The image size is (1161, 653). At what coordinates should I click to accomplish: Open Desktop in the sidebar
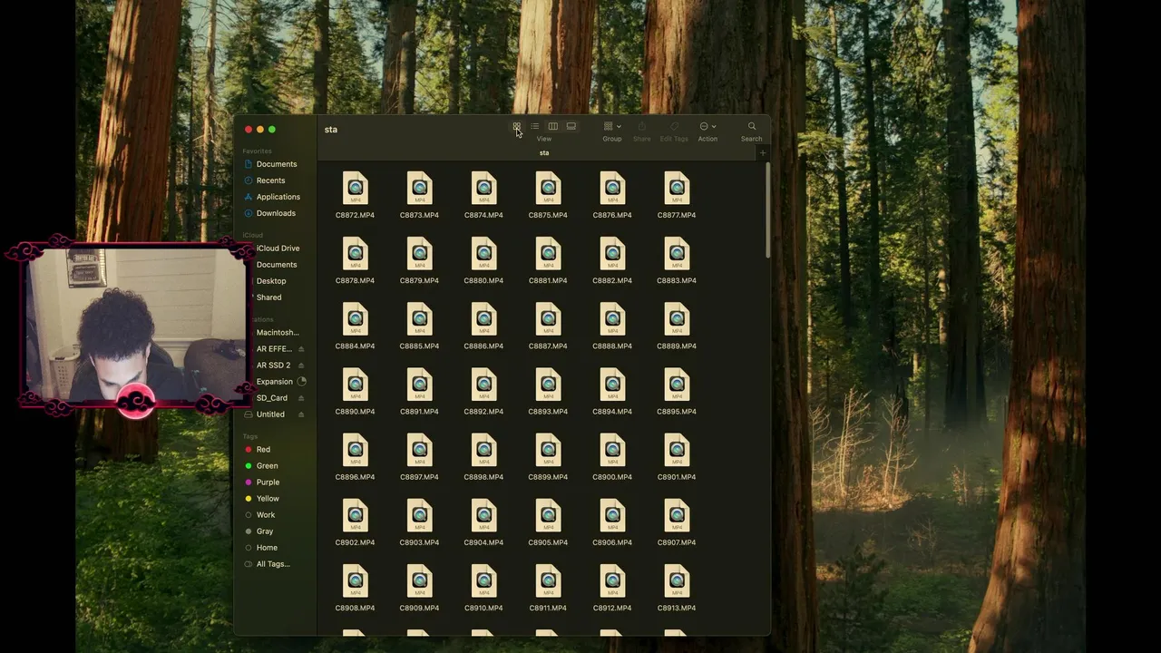(271, 281)
